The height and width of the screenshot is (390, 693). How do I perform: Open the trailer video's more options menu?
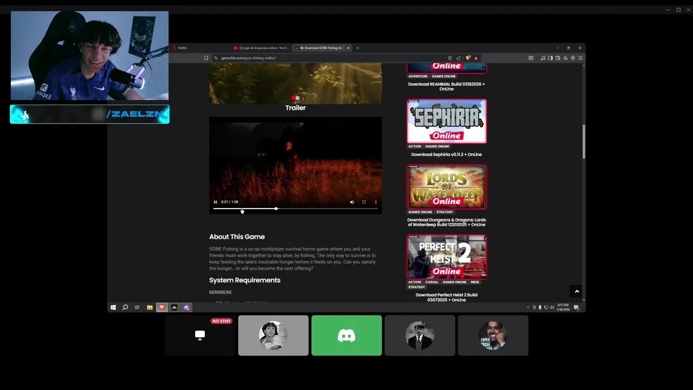coord(376,202)
